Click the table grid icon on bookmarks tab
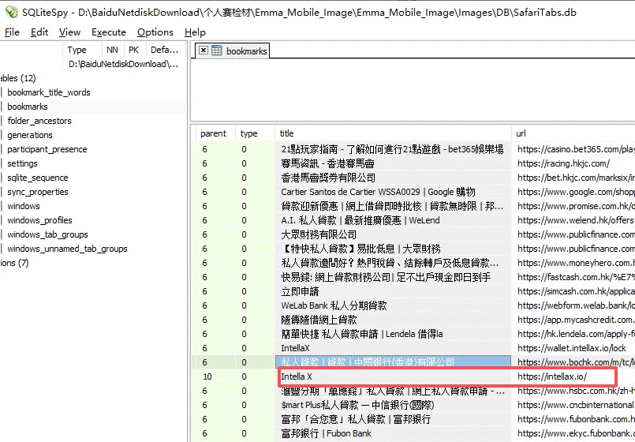This screenshot has height=442, width=635. coord(217,51)
